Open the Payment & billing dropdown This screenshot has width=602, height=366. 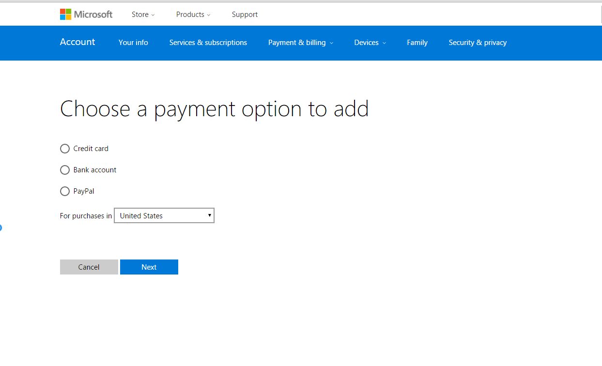pyautogui.click(x=301, y=43)
